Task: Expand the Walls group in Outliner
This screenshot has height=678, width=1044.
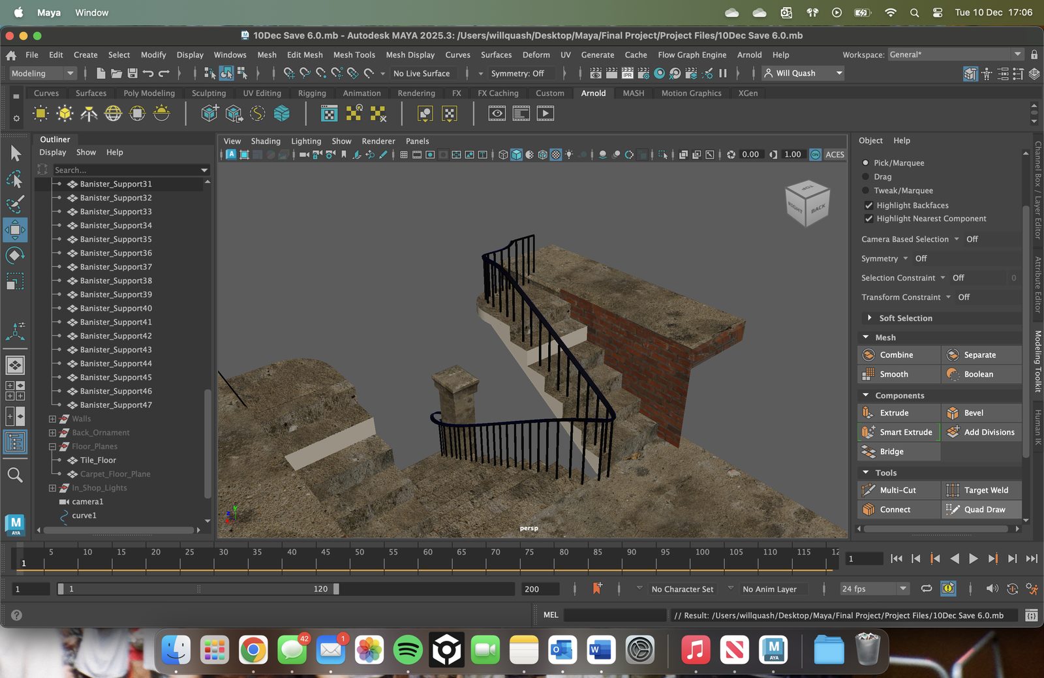Action: (x=52, y=419)
